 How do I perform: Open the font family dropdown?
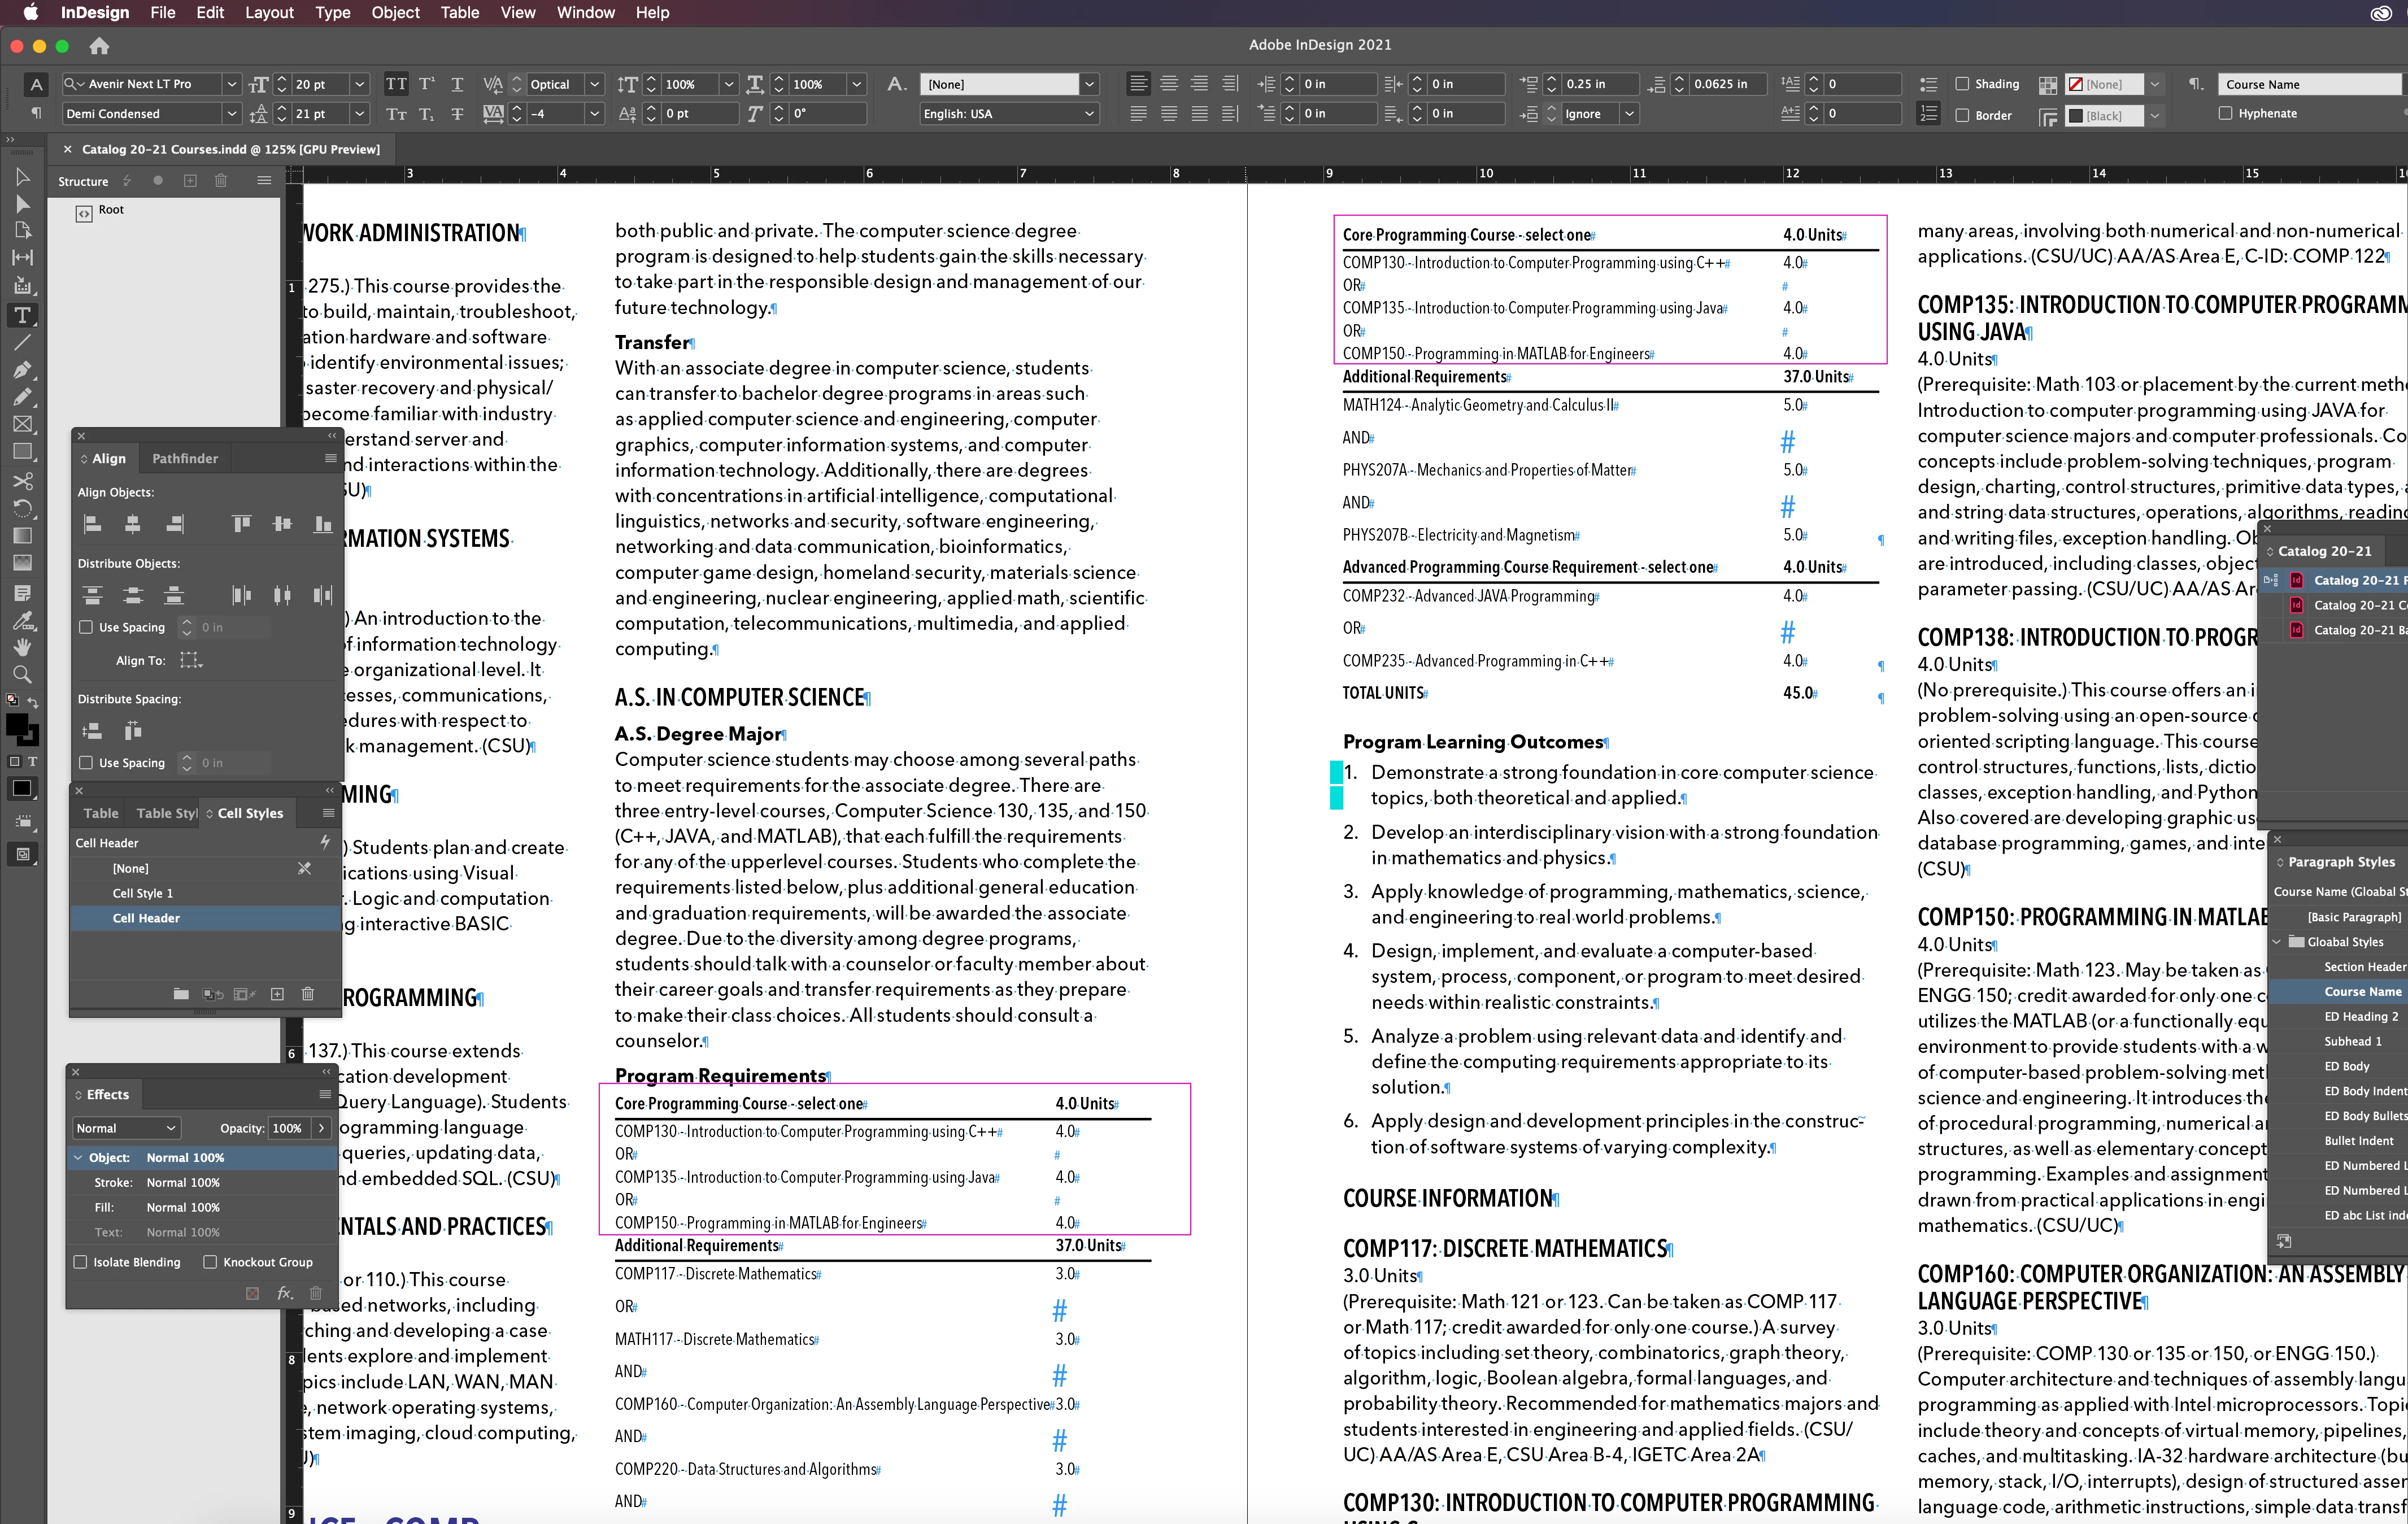[231, 84]
